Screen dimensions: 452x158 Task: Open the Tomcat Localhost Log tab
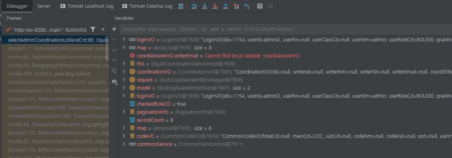pyautogui.click(x=87, y=6)
